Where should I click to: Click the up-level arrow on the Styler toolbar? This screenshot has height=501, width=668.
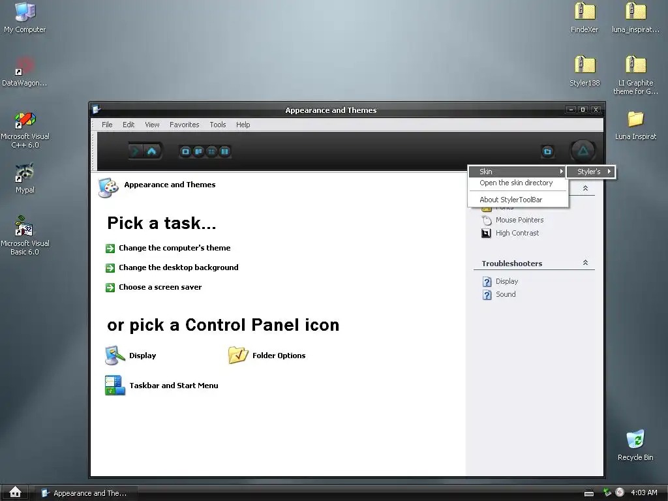(152, 151)
